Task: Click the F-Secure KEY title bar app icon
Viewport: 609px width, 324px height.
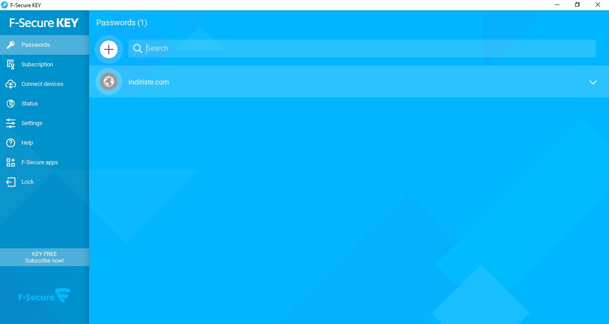Action: [x=4, y=5]
